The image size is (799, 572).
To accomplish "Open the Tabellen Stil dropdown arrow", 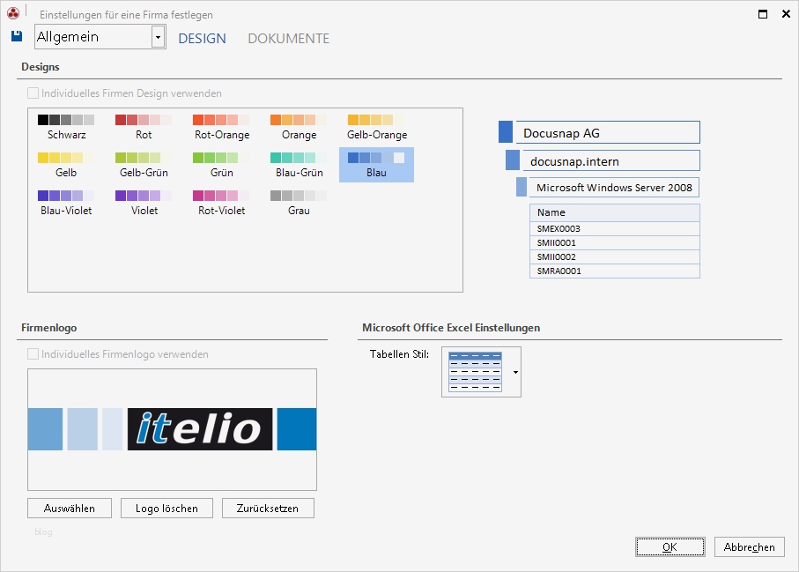I will pyautogui.click(x=515, y=372).
